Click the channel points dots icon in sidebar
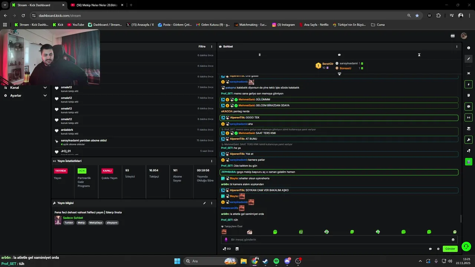 [x=469, y=151]
